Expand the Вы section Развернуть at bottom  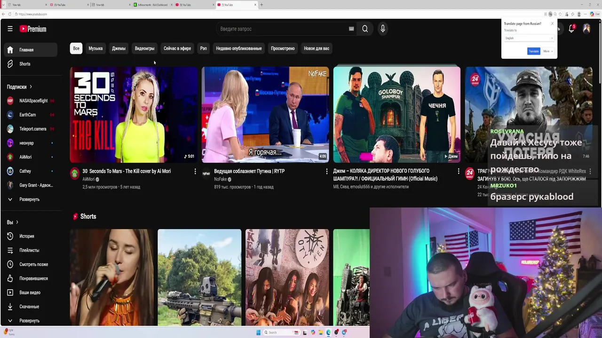[30, 321]
